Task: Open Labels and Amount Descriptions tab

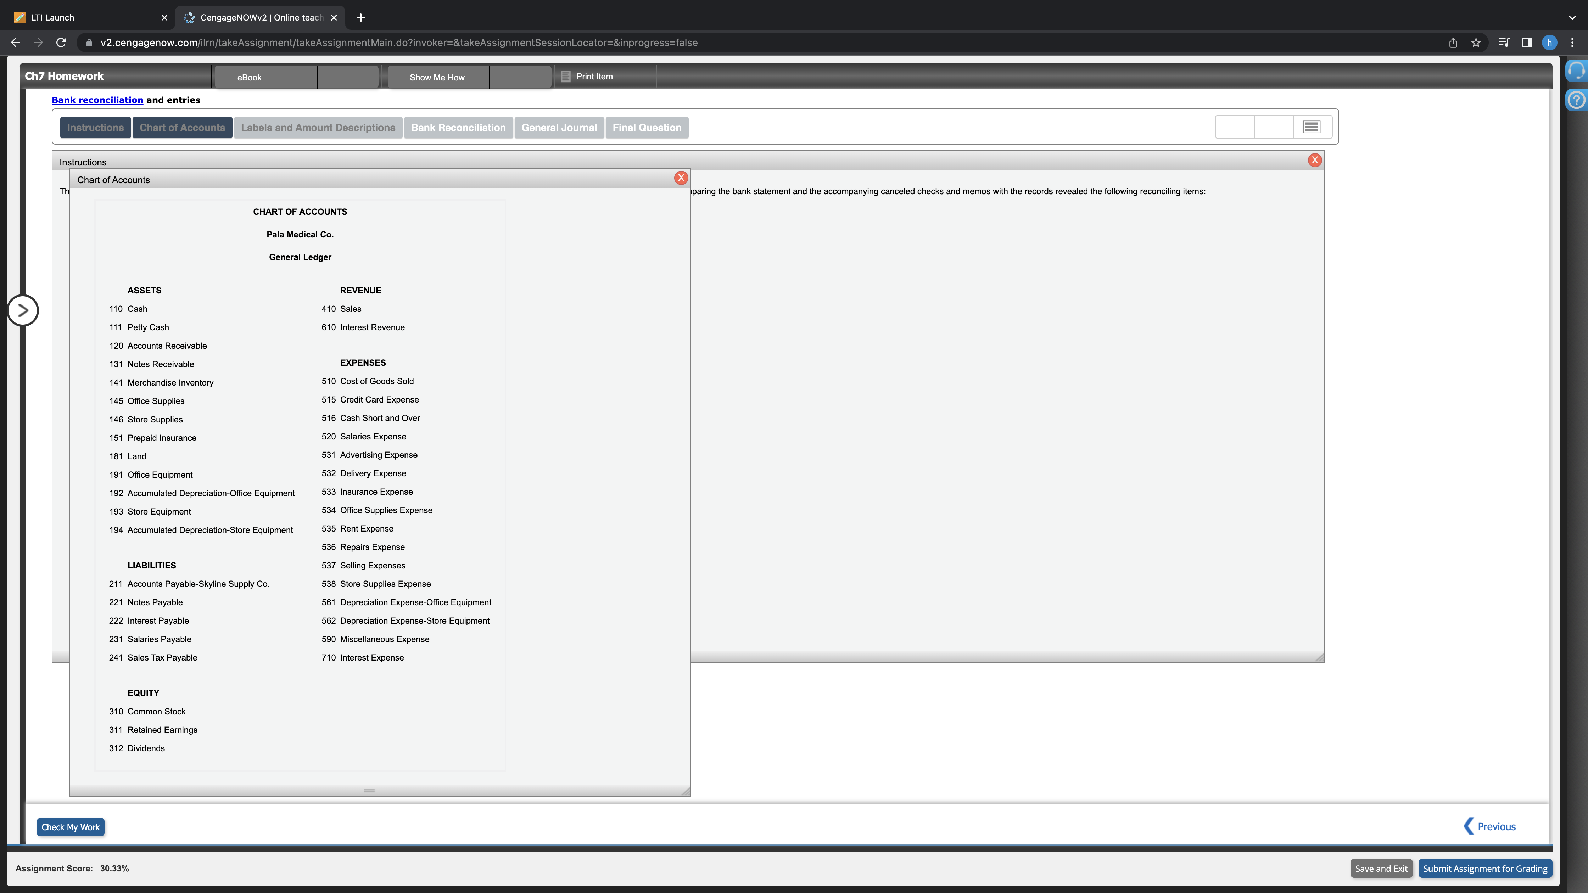Action: pos(318,128)
